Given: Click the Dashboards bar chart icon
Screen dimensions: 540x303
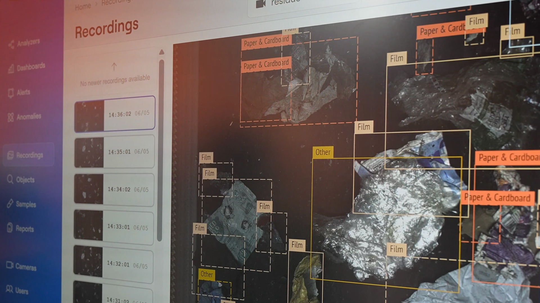Looking at the screenshot, I should (x=11, y=68).
